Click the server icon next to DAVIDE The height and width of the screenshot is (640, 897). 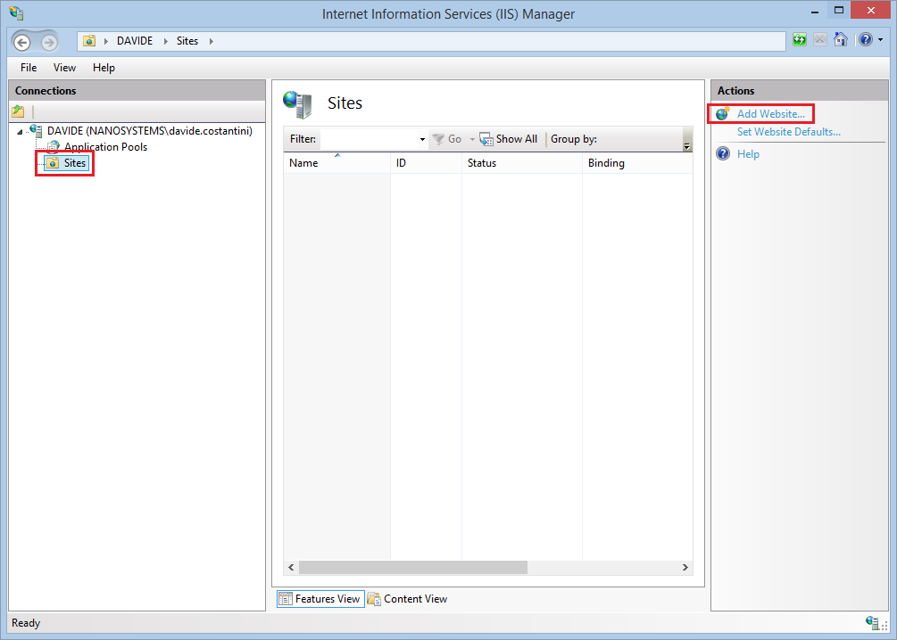pos(36,130)
